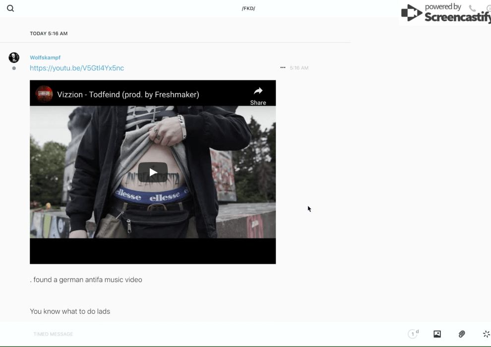Attach a file with the paperclip icon
The width and height of the screenshot is (491, 347).
(x=462, y=334)
